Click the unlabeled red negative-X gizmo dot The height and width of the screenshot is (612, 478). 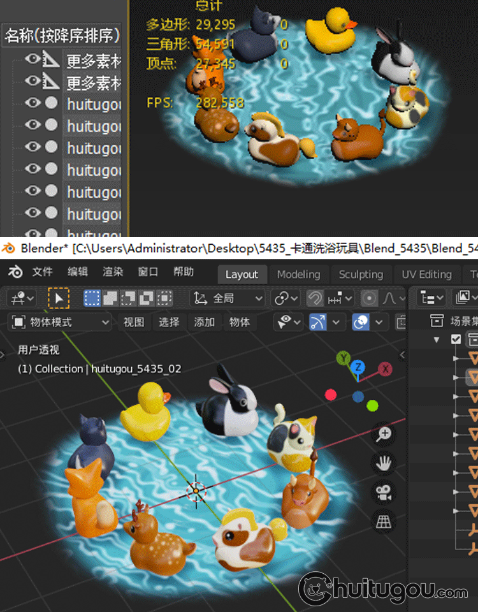click(x=331, y=395)
